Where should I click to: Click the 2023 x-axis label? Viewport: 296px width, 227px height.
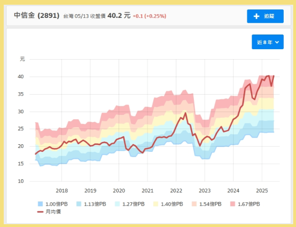pyautogui.click(x=205, y=191)
